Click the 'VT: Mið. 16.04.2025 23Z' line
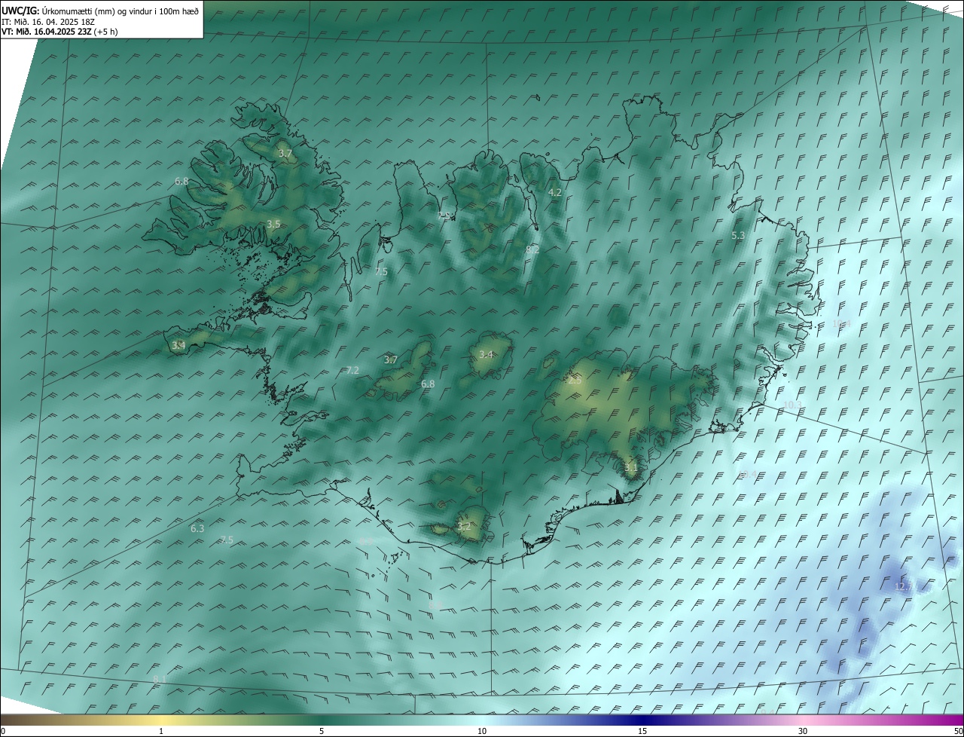This screenshot has height=737, width=964. pos(59,32)
